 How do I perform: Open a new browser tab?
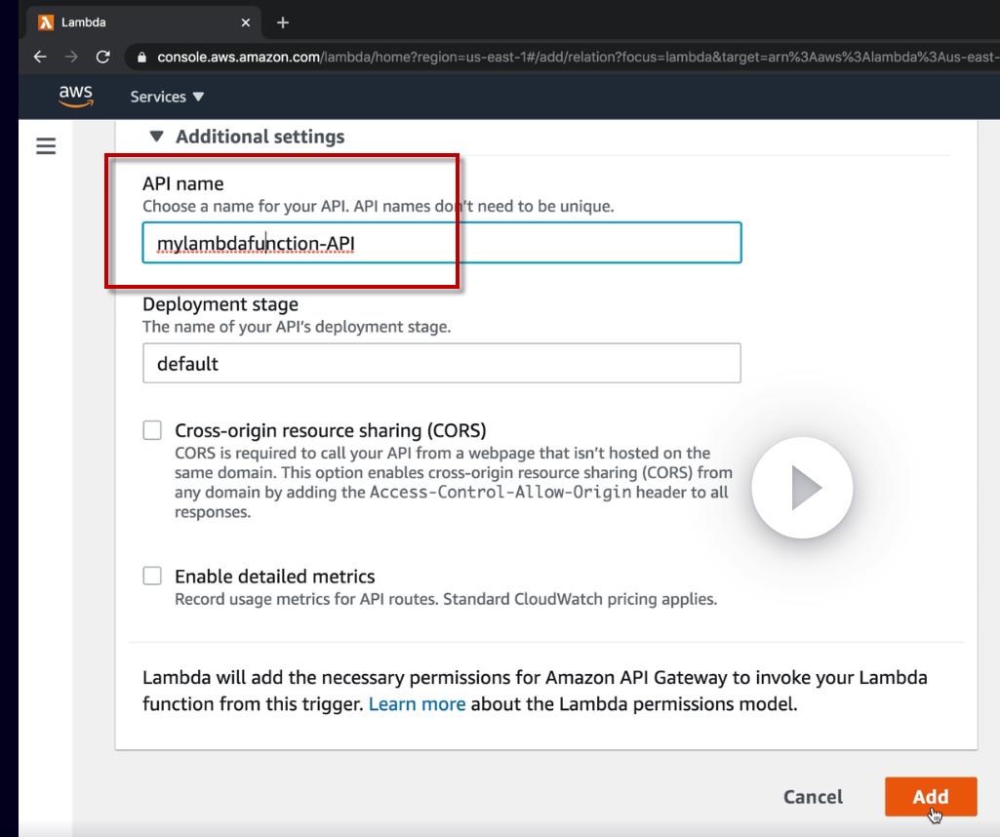coord(283,23)
